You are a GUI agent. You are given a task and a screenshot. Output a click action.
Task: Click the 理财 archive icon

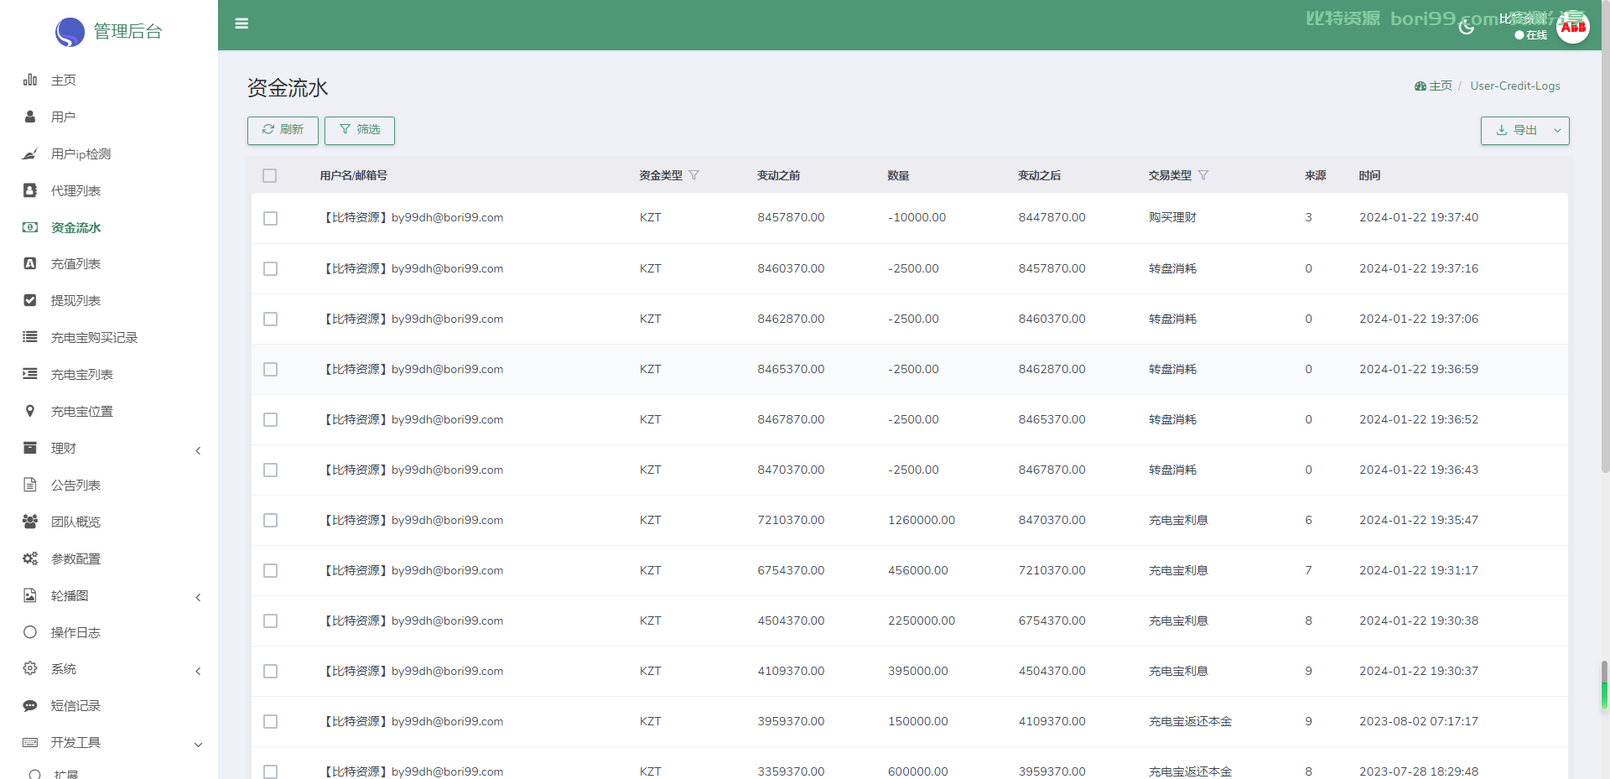click(30, 448)
